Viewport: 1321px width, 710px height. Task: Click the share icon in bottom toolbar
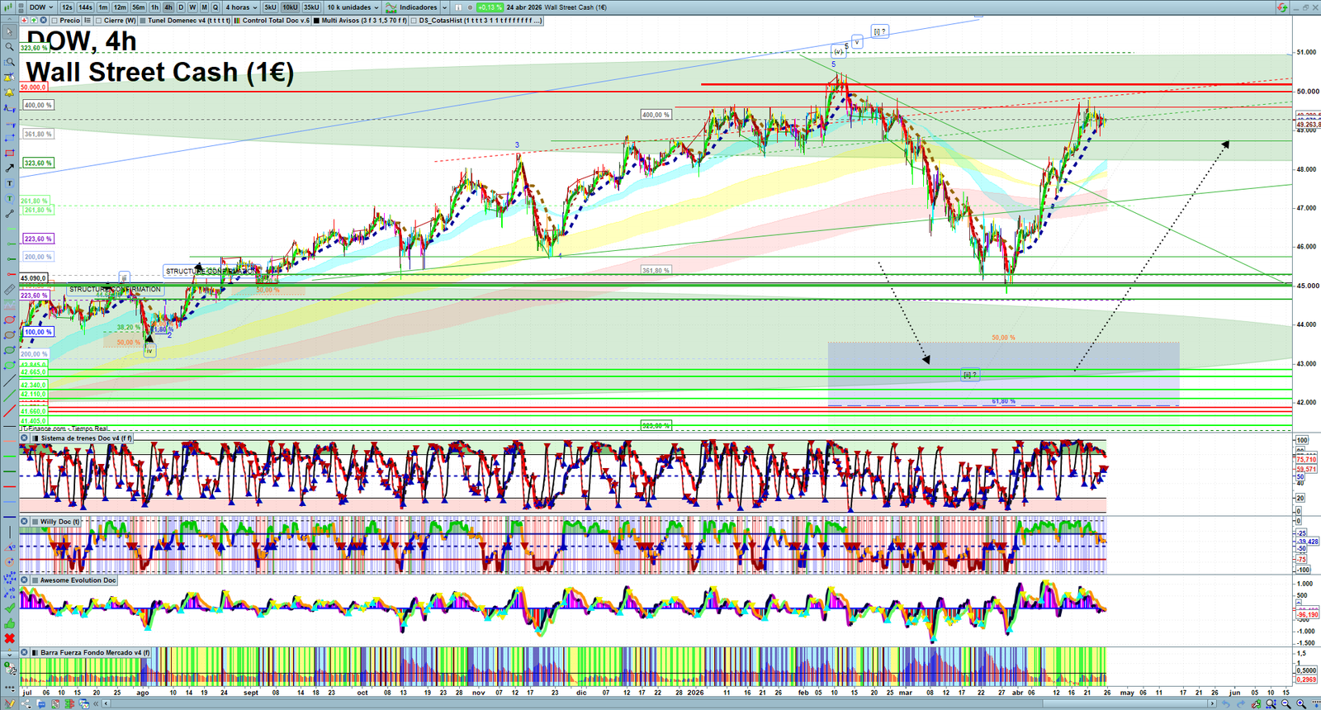(x=26, y=703)
